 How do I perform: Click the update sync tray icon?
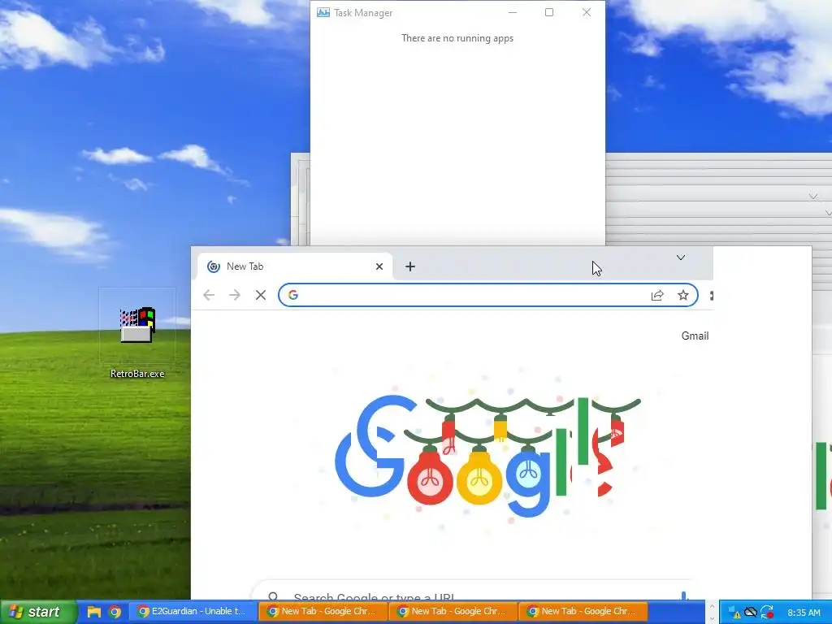pyautogui.click(x=767, y=613)
